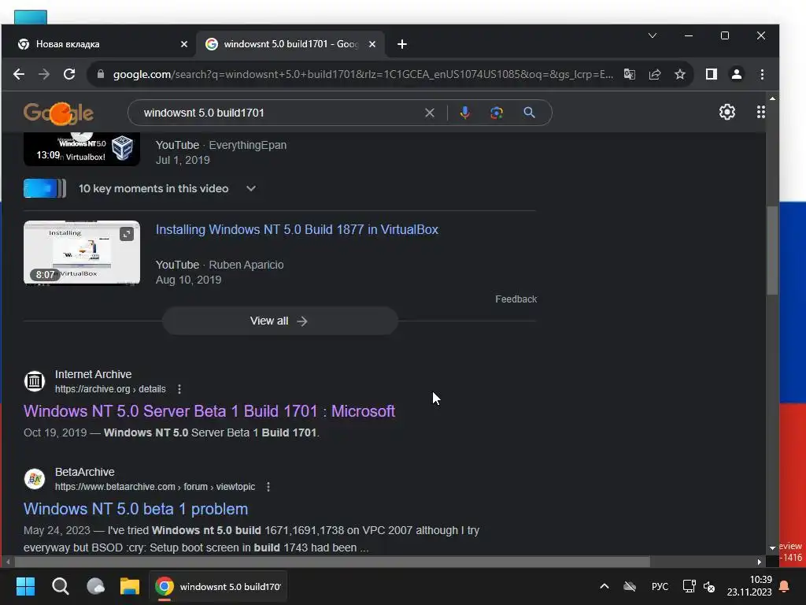Image resolution: width=806 pixels, height=605 pixels.
Task: Open Chrome side panel icon
Action: (x=712, y=74)
